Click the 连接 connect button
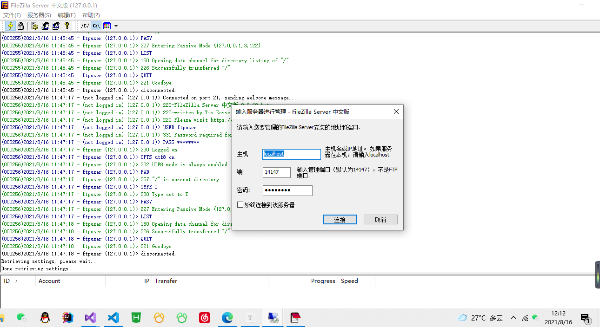 coord(340,220)
